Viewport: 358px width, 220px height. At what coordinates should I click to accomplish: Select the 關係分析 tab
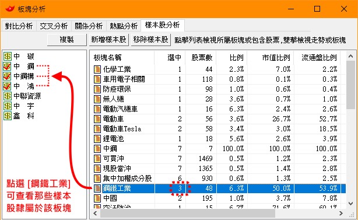[89, 26]
